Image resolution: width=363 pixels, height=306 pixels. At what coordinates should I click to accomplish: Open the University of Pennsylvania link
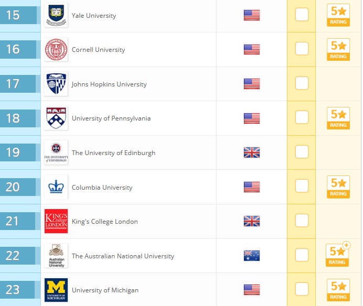[x=111, y=118]
